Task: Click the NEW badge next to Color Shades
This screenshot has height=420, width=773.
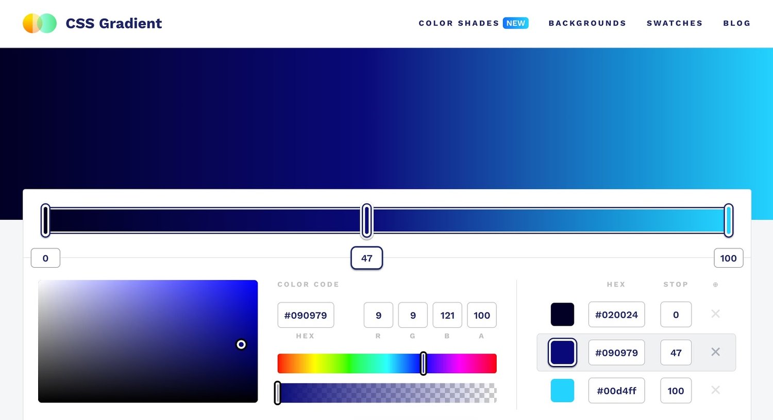Action: tap(516, 23)
